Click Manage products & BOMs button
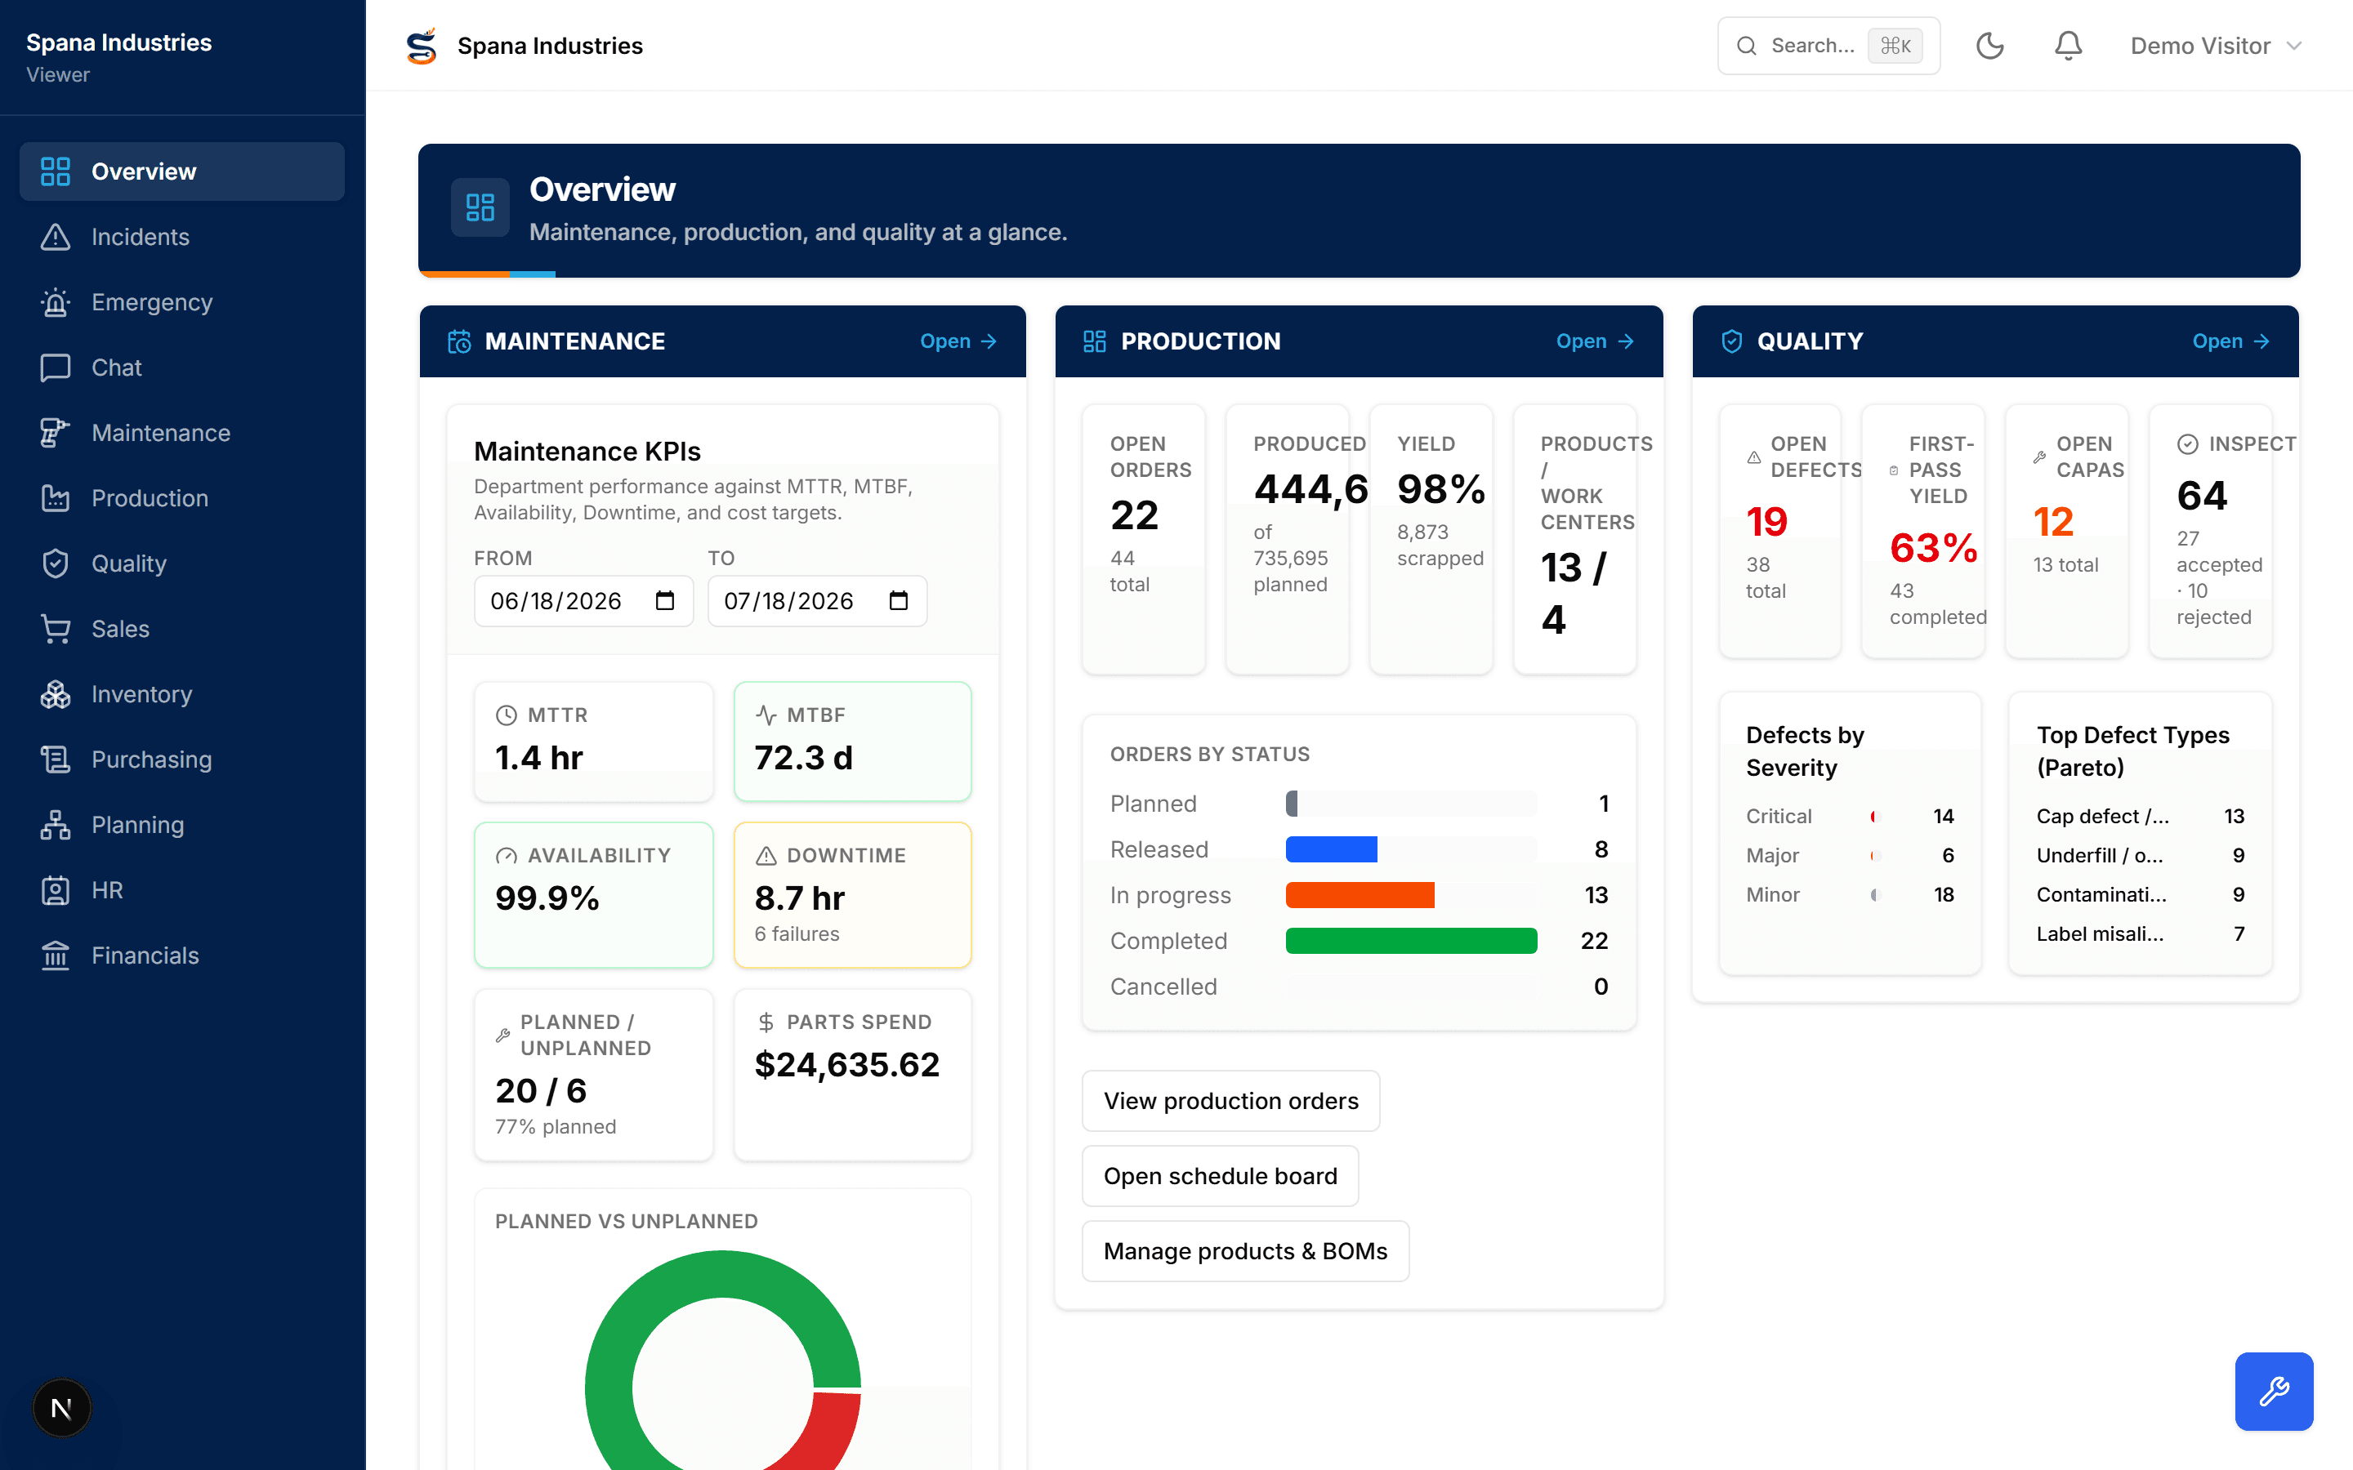 click(1244, 1250)
